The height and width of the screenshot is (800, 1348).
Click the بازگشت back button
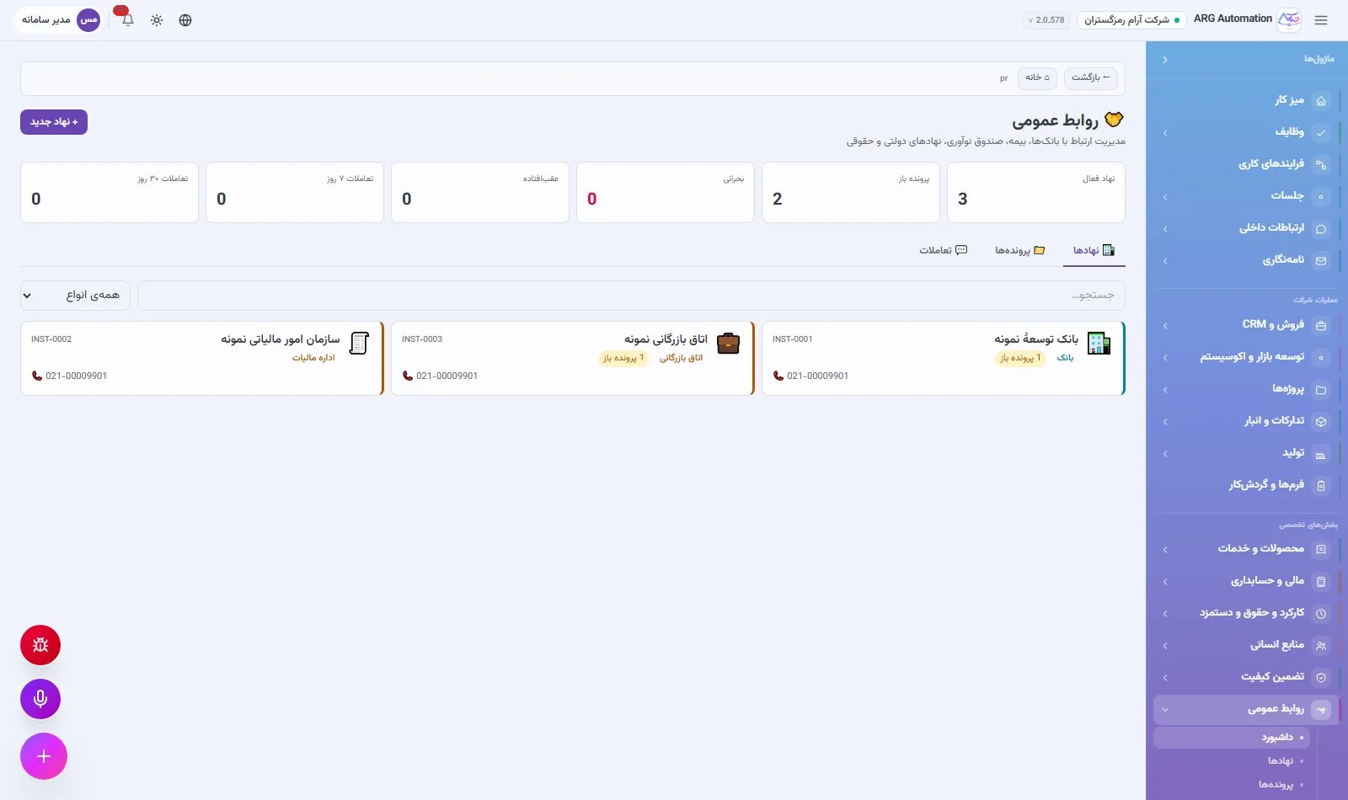click(x=1090, y=77)
